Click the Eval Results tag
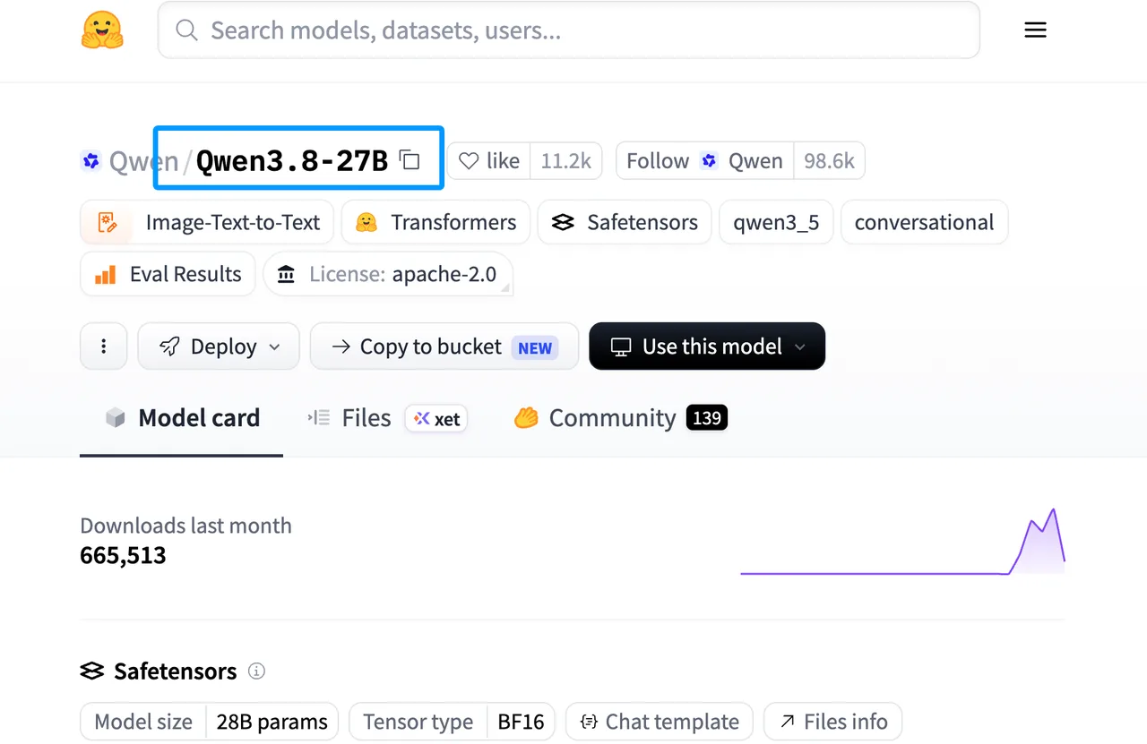 (x=168, y=274)
